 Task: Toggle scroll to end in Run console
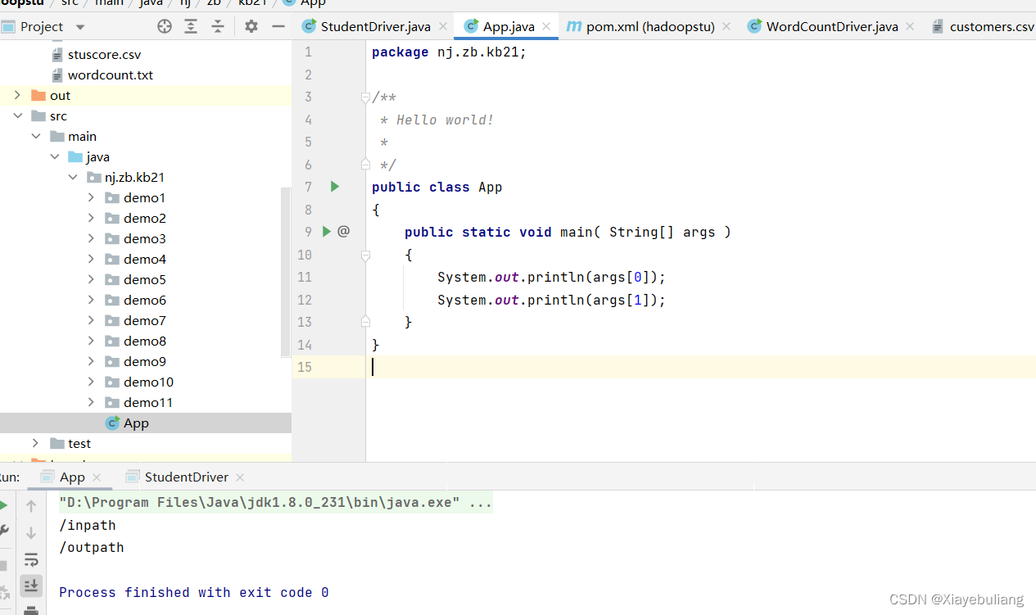pos(31,585)
